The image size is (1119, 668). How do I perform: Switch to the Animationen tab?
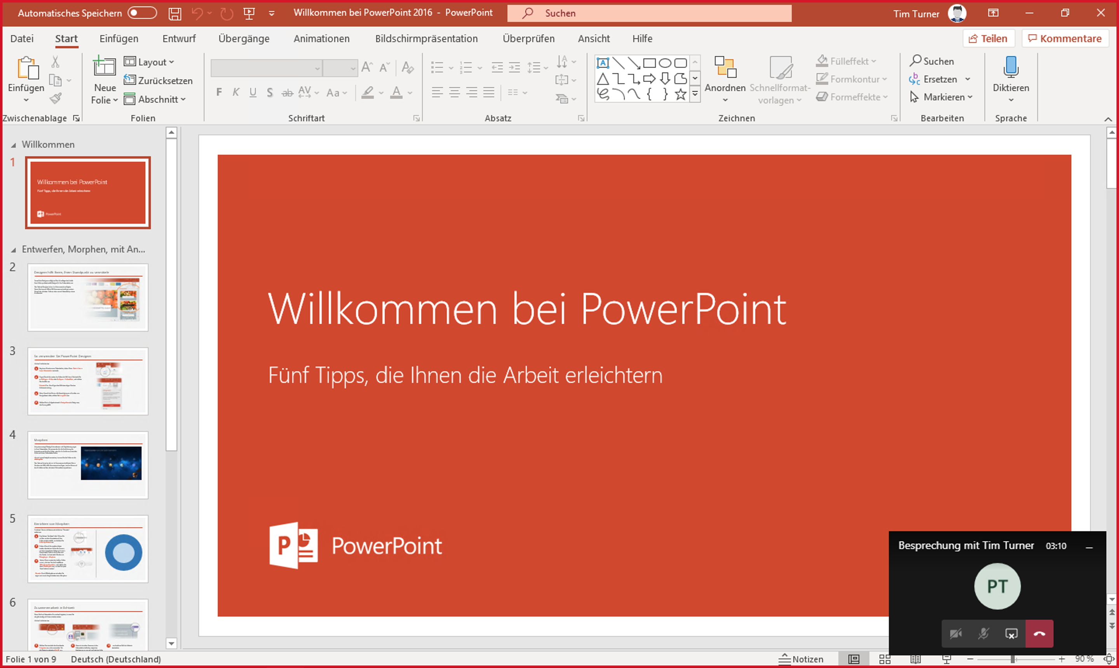(321, 39)
